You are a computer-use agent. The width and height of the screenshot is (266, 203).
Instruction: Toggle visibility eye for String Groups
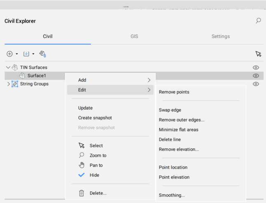[x=256, y=84]
